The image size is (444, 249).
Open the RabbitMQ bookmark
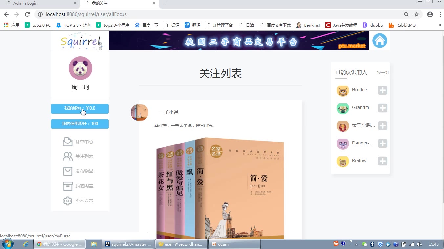pos(402,25)
